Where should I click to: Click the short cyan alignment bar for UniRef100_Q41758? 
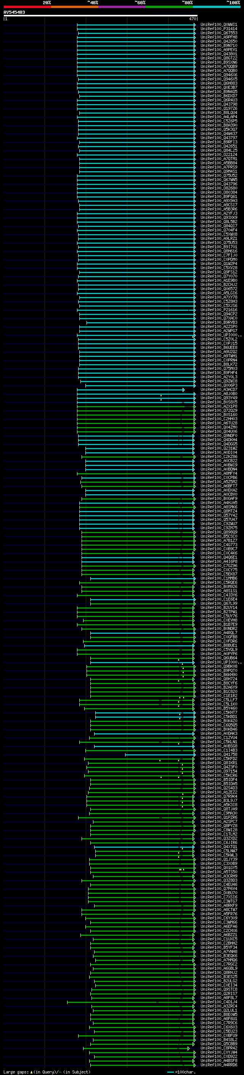tap(160, 755)
